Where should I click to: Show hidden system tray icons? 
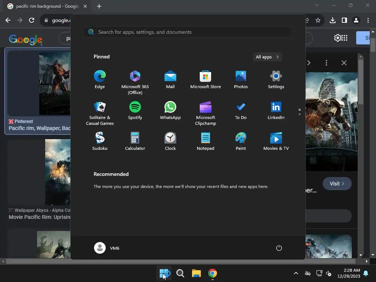296,273
